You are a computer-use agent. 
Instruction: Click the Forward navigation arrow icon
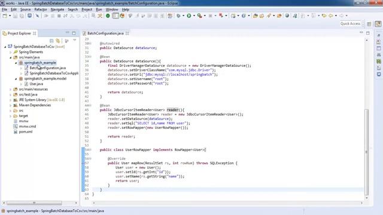(x=341, y=16)
